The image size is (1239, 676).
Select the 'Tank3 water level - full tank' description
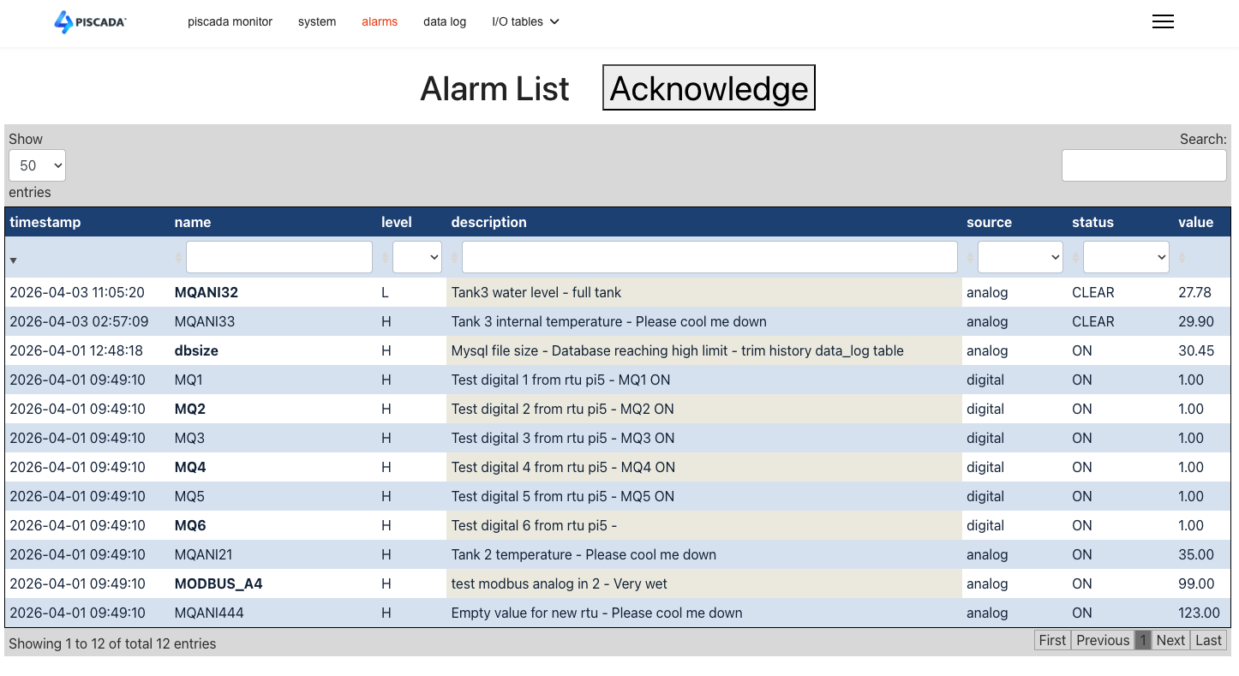tap(536, 292)
